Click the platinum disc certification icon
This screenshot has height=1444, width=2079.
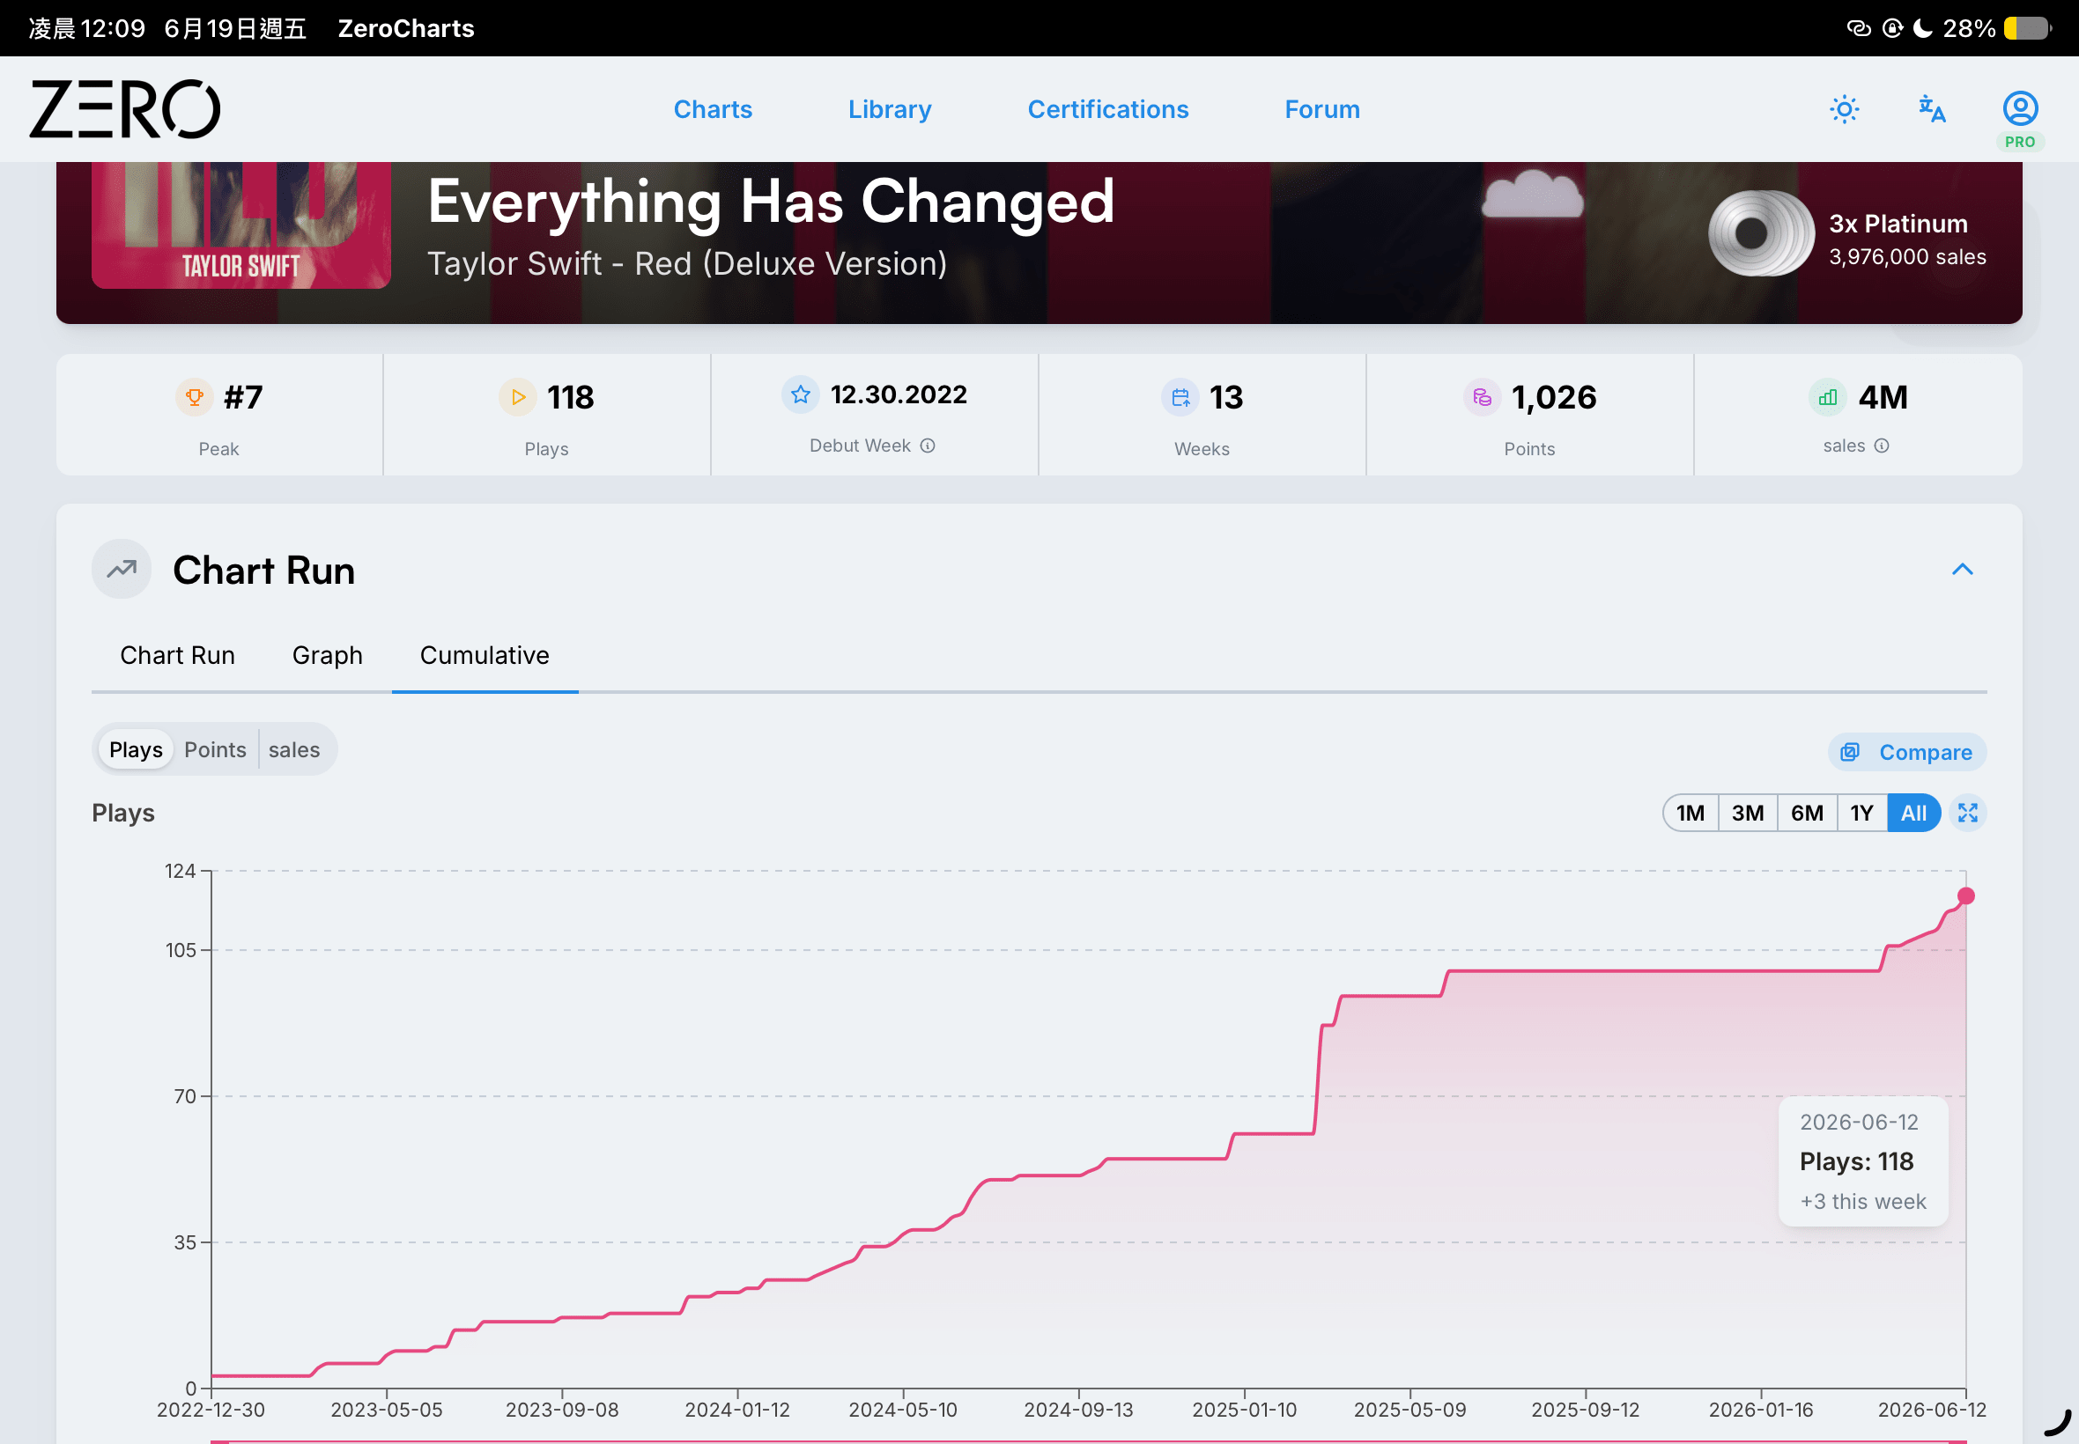coord(1759,233)
